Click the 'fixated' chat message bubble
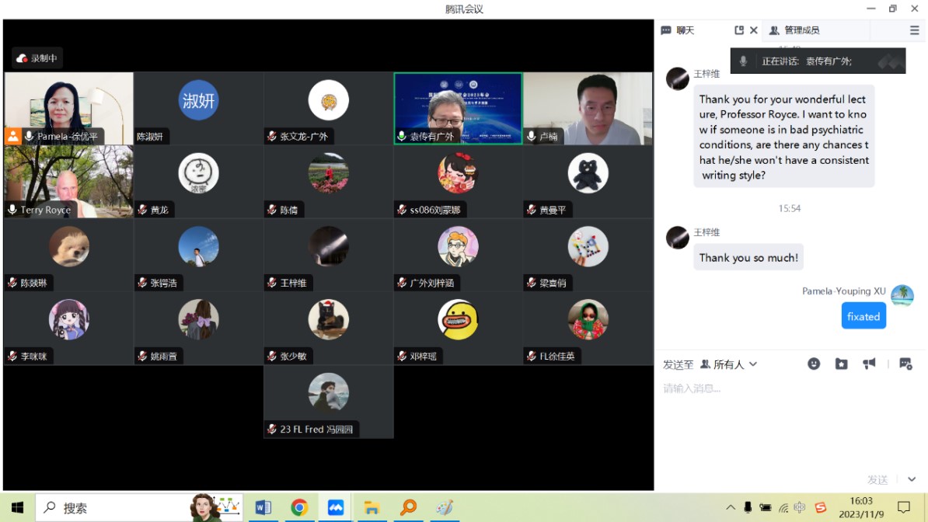Screen dimensions: 928x522 pyautogui.click(x=863, y=316)
